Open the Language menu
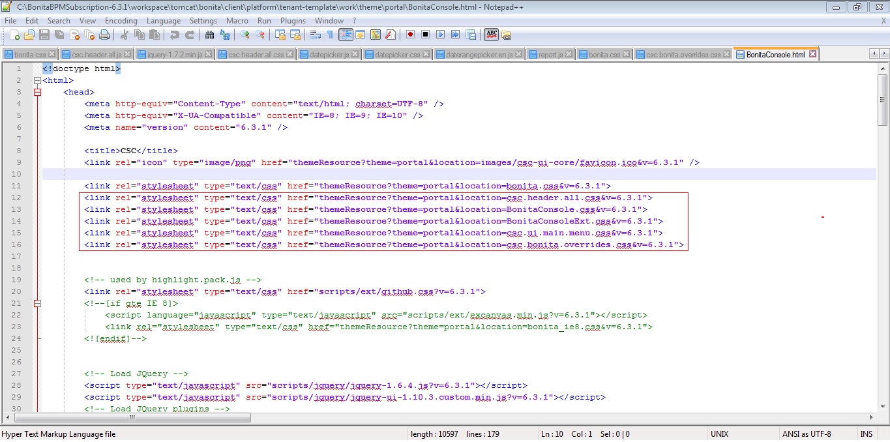 click(164, 21)
